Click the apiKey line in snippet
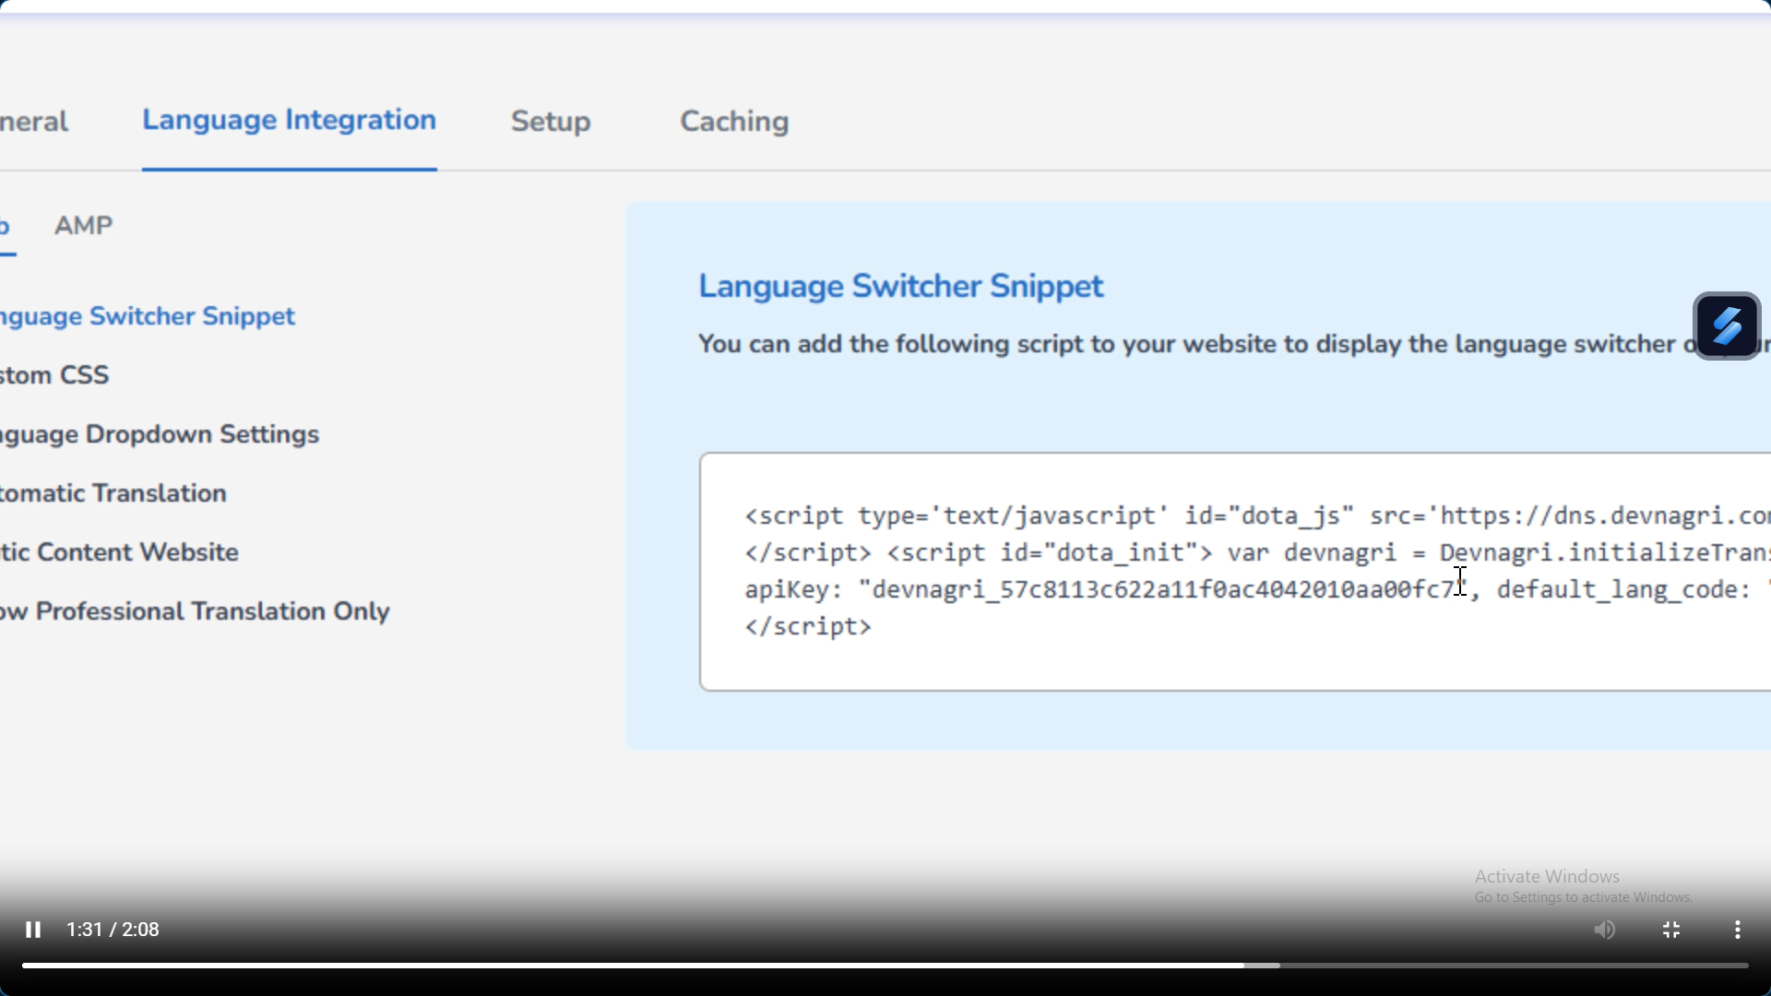Viewport: 1771px width, 996px height. 1257,590
